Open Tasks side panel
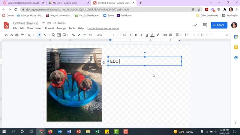Image resolution: width=240 pixels, height=135 pixels. pyautogui.click(x=236, y=58)
